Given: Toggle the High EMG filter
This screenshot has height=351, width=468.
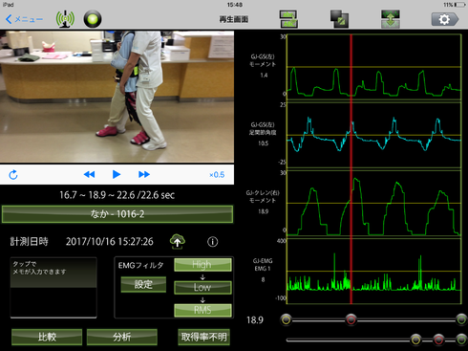Looking at the screenshot, I should [x=202, y=265].
